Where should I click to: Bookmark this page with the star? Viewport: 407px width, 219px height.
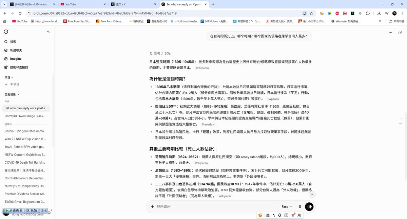pos(311,13)
